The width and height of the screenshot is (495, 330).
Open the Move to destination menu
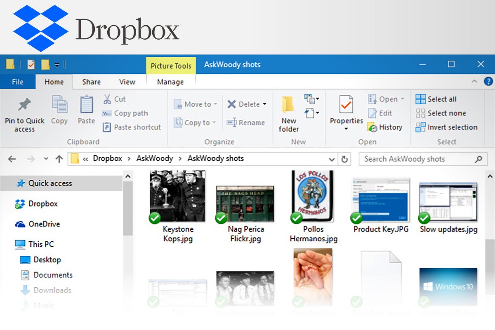coord(195,104)
